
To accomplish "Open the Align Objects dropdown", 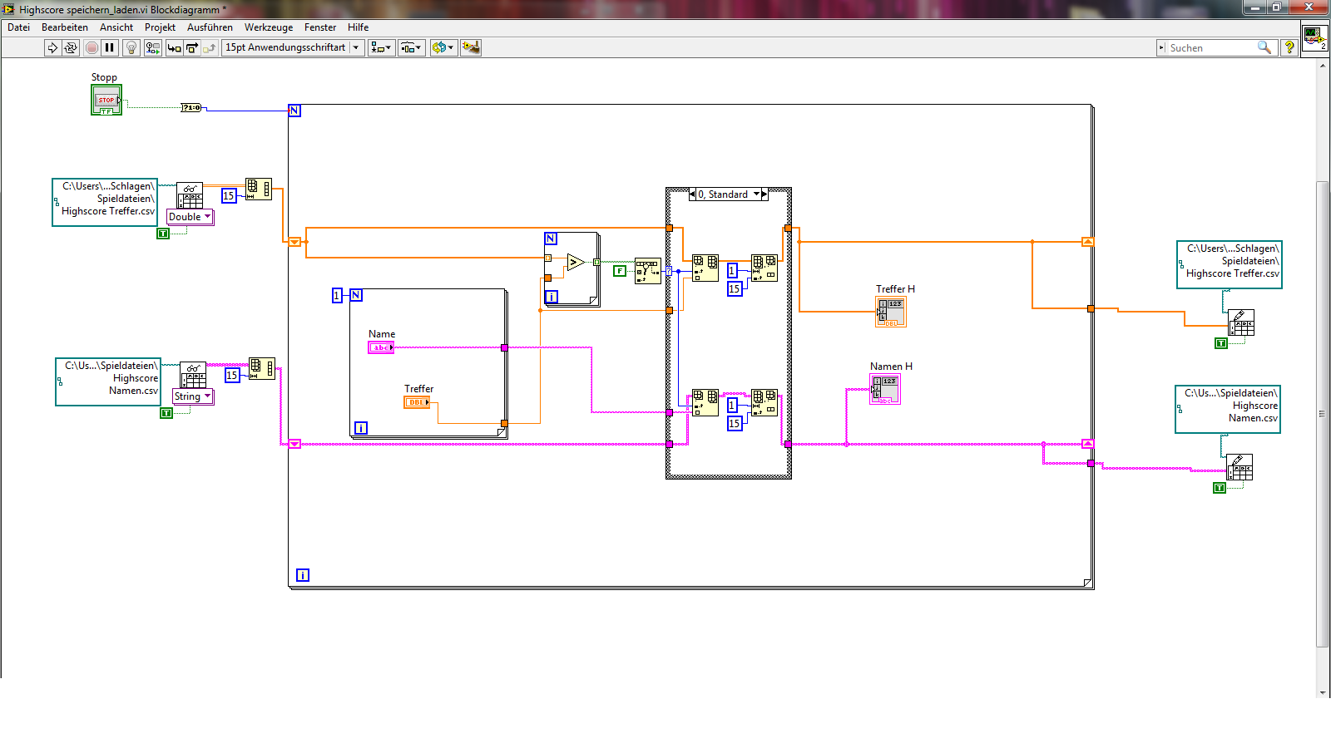I will 382,48.
